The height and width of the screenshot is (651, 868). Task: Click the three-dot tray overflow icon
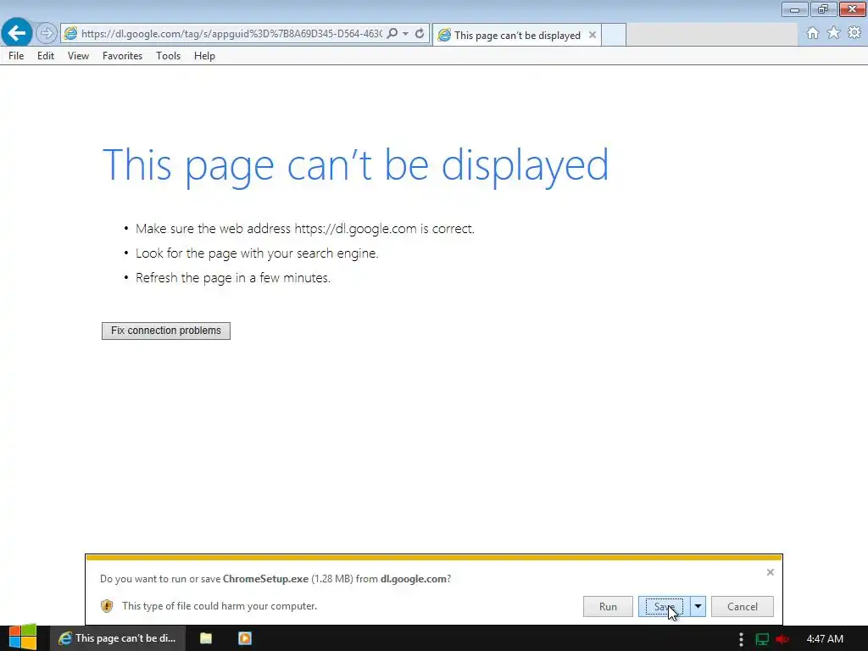741,639
